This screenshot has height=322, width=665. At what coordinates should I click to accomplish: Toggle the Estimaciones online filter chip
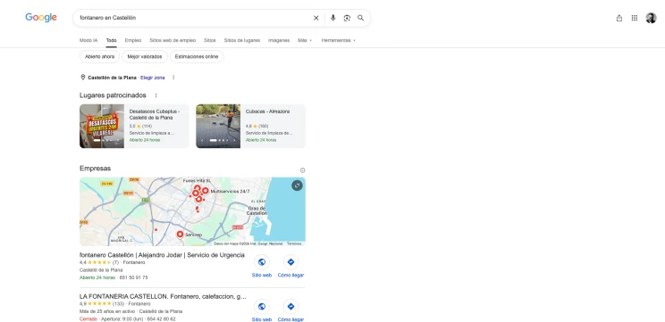click(x=197, y=56)
